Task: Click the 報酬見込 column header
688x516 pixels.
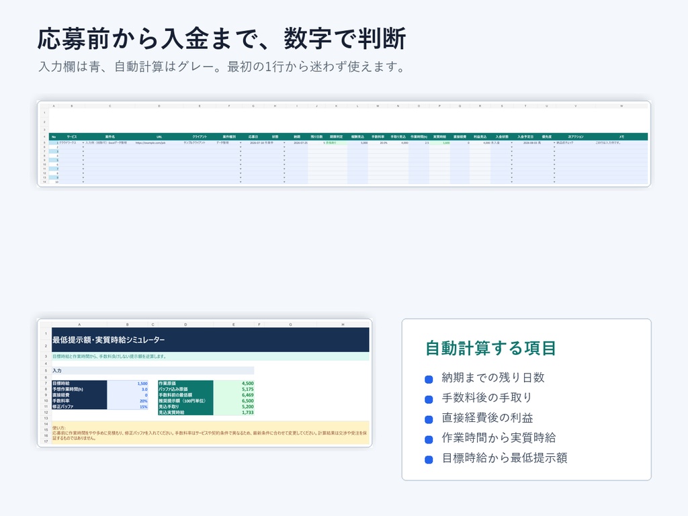Action: (x=357, y=137)
